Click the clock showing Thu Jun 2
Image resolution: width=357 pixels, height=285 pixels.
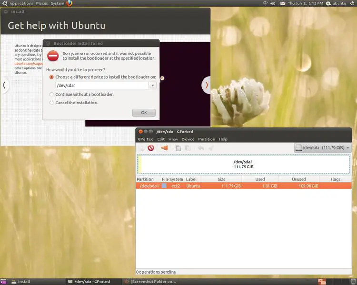coord(305,3)
